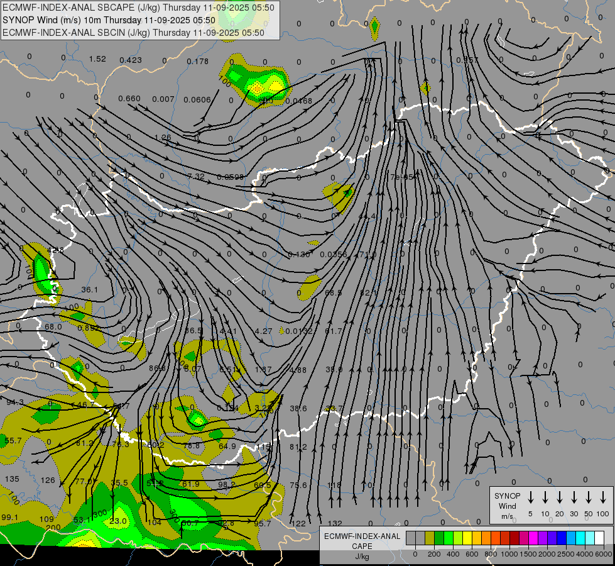Pick the bright magenta CAPE scale swatch
The height and width of the screenshot is (566, 615).
pyautogui.click(x=533, y=538)
